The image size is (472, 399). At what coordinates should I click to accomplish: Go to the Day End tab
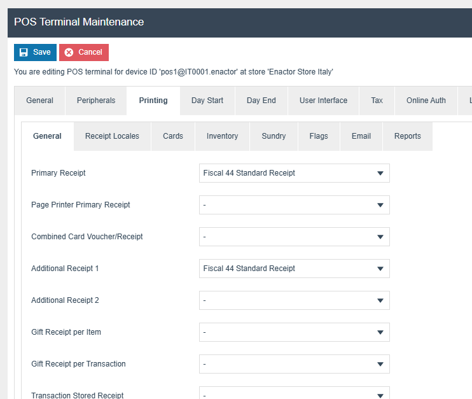tap(261, 101)
